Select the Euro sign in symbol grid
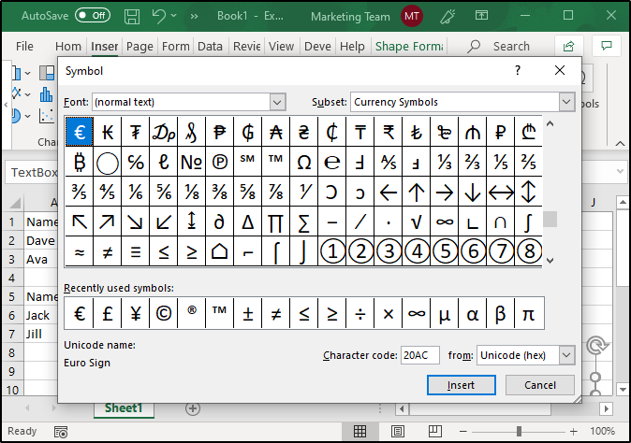The height and width of the screenshot is (443, 631). pos(80,132)
